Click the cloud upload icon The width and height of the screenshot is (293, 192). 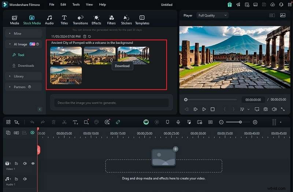(x=272, y=5)
